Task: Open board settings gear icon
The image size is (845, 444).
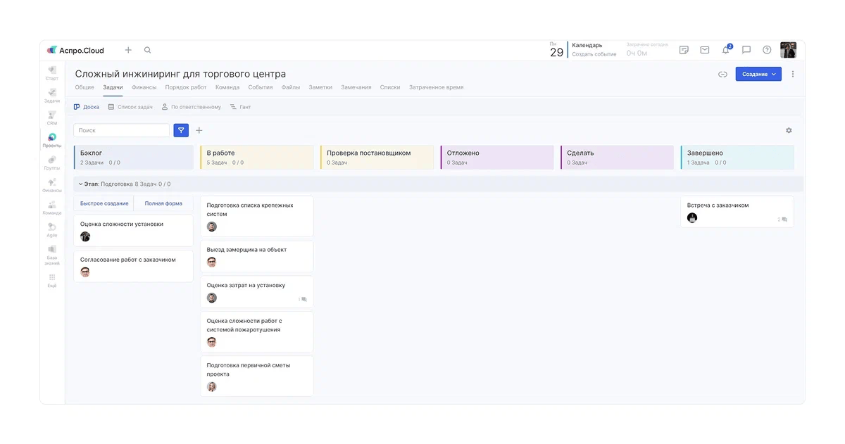Action: tap(789, 130)
